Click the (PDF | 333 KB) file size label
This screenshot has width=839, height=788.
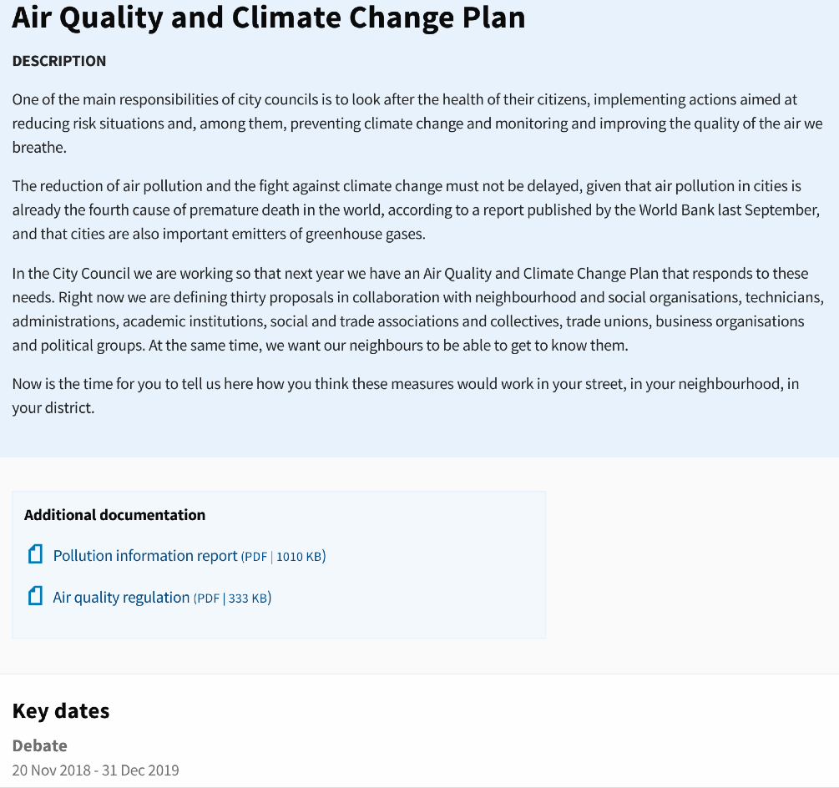point(232,598)
